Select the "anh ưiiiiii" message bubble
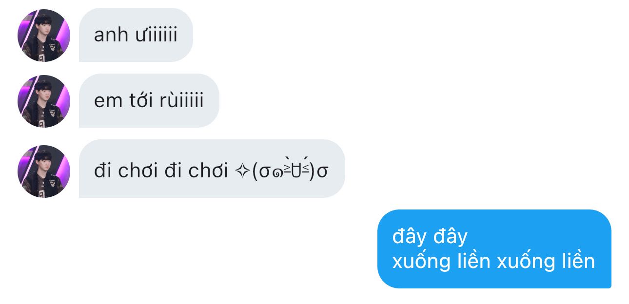The width and height of the screenshot is (629, 304). click(136, 35)
